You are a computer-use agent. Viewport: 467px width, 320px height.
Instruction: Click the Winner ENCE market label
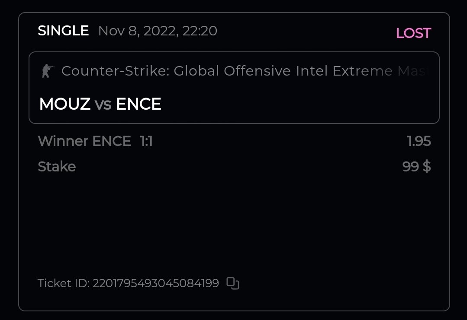[x=84, y=141]
